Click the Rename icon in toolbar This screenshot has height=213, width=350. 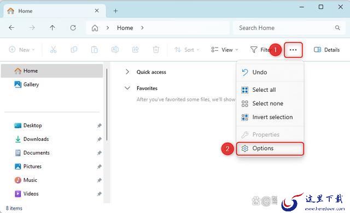(x=115, y=50)
